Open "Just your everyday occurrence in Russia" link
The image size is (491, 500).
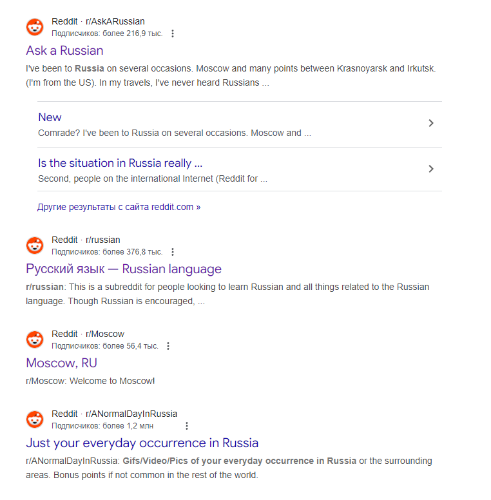142,443
